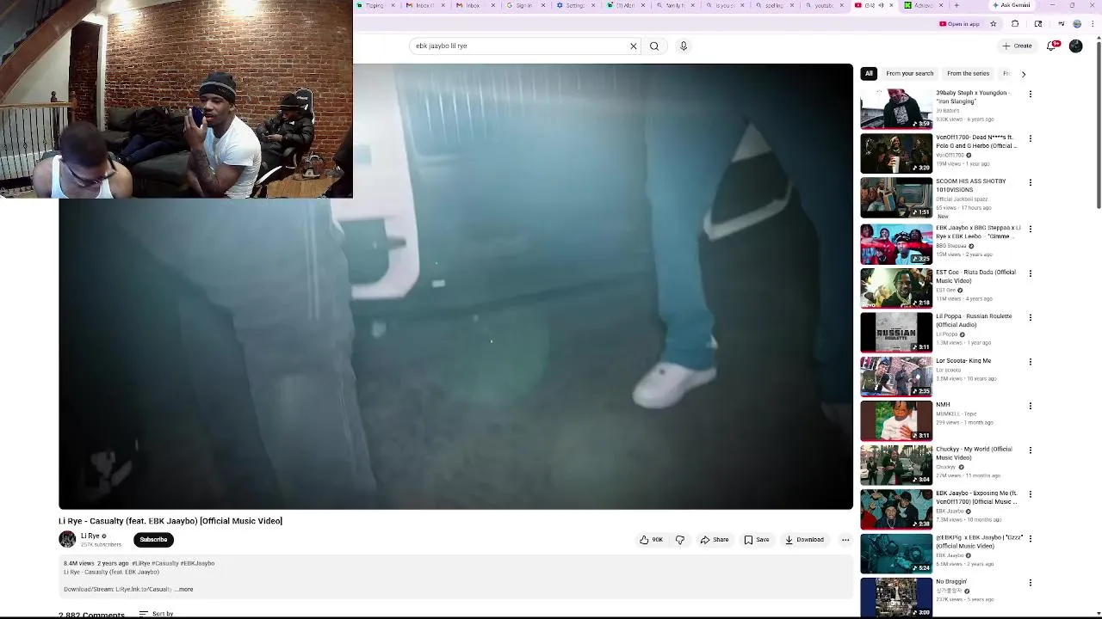The width and height of the screenshot is (1102, 619).
Task: Open more actions ellipsis under video
Action: tap(845, 540)
